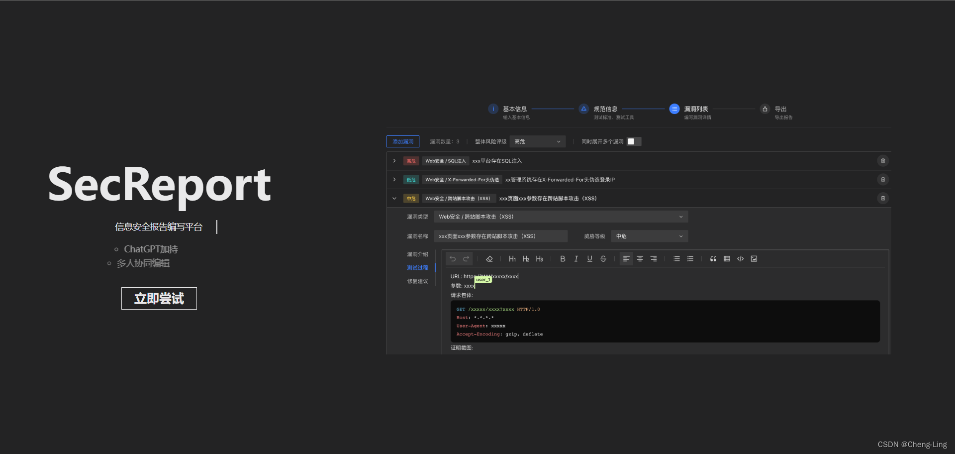Toggle underline formatting in the editor
Screen dimensions: 955x454
589,259
